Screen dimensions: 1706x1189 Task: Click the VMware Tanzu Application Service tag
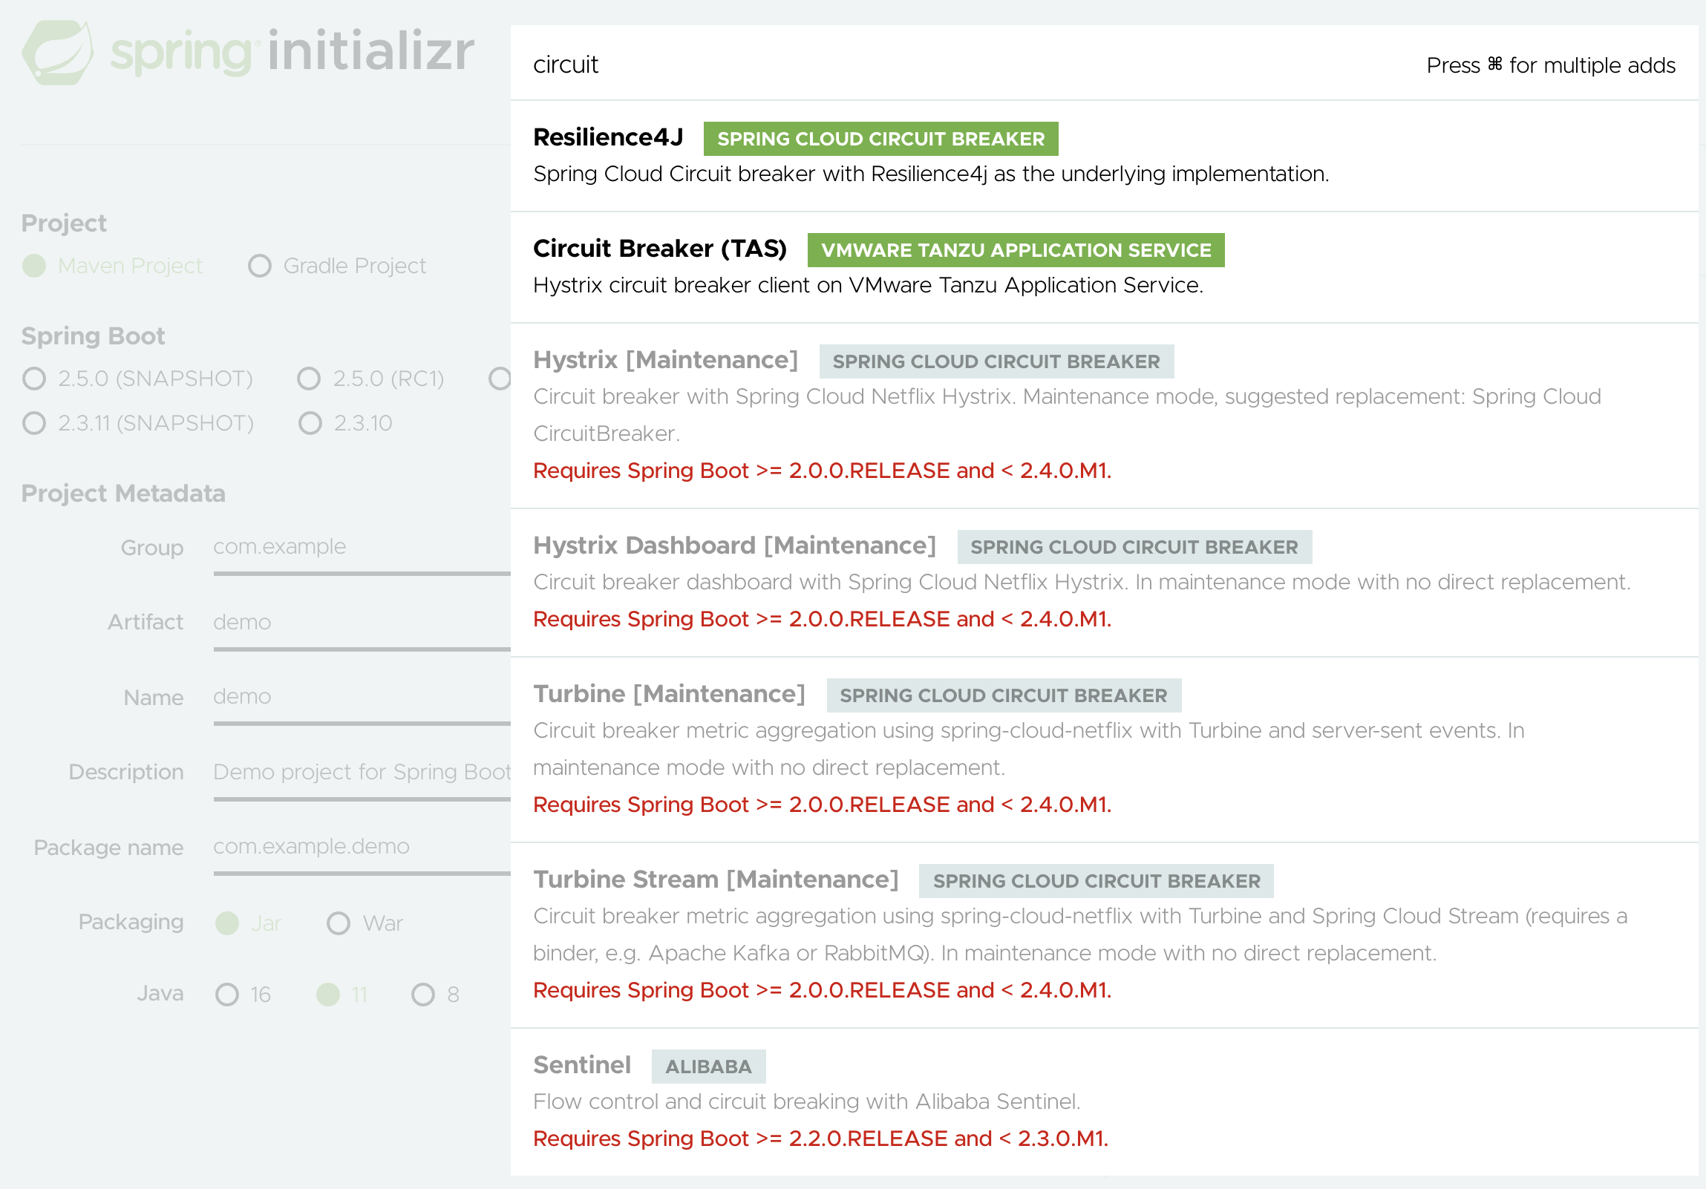click(1015, 250)
